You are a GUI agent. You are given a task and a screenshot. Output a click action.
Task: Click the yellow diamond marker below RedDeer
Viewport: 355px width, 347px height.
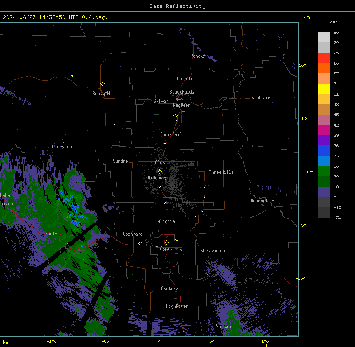[x=175, y=115]
